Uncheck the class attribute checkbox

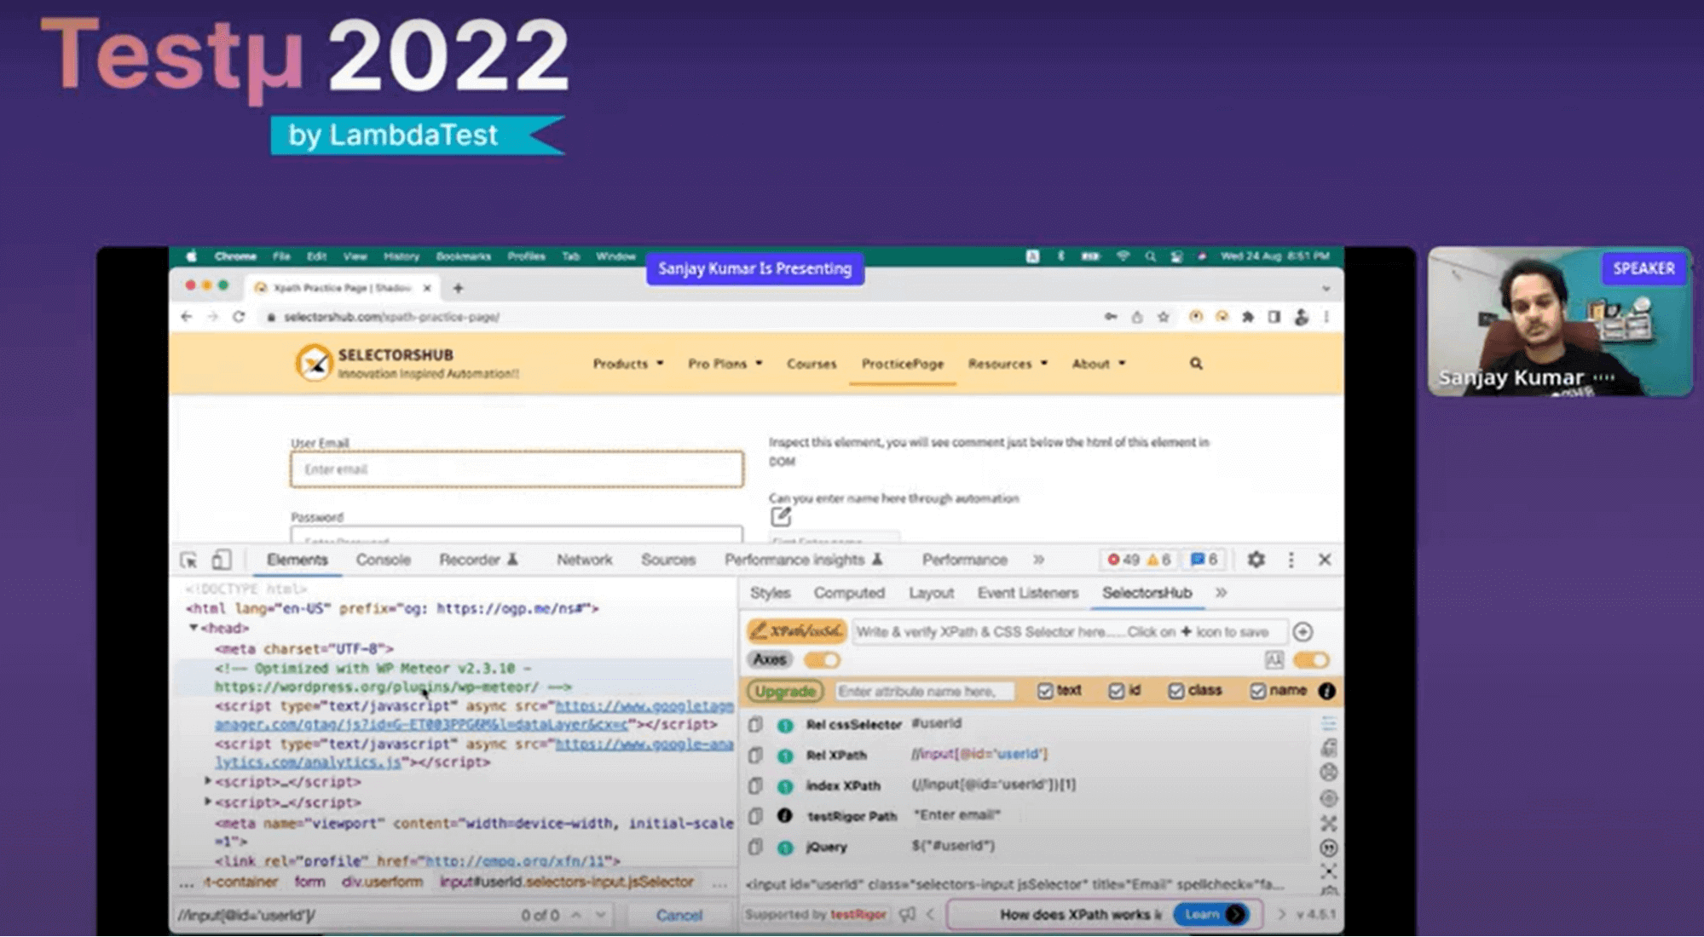coord(1176,691)
